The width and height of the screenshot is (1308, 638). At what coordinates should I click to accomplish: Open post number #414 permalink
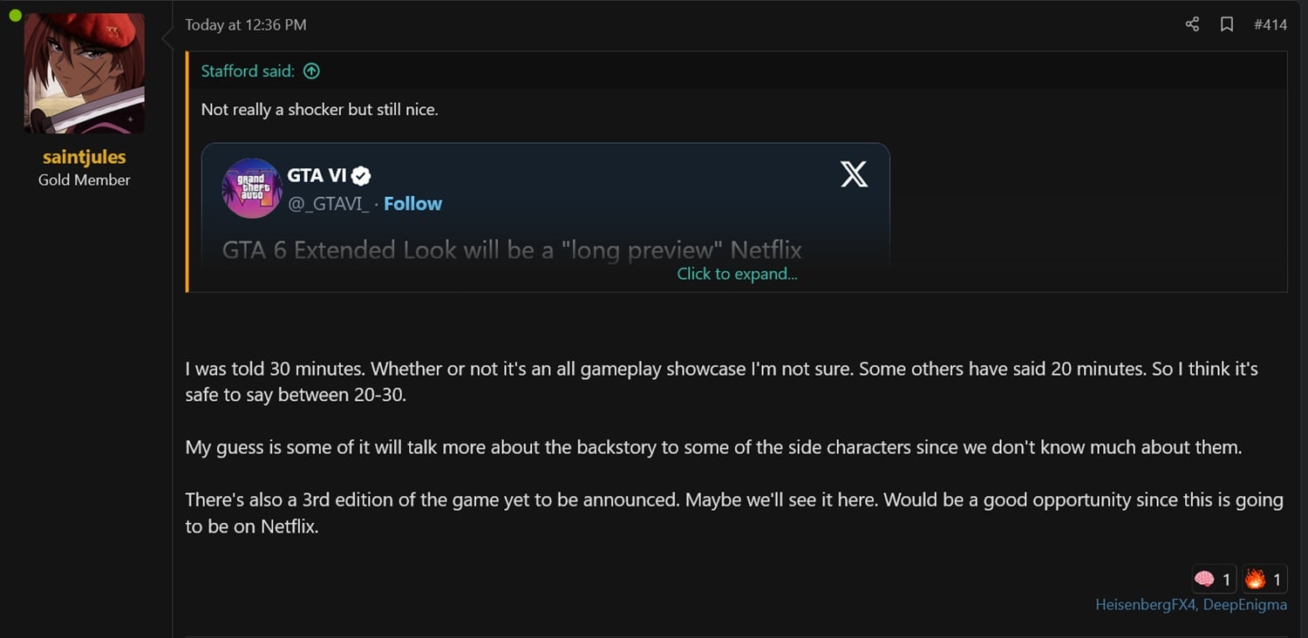[1270, 24]
